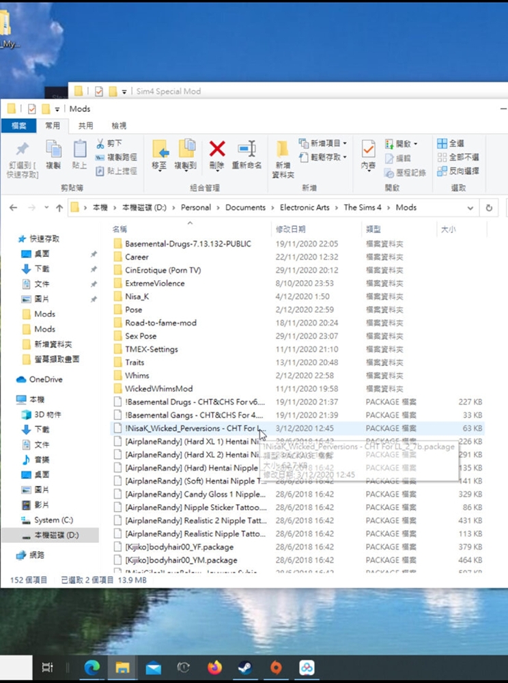The height and width of the screenshot is (683, 508).
Task: Click the Cut scissors icon
Action: (x=100, y=143)
